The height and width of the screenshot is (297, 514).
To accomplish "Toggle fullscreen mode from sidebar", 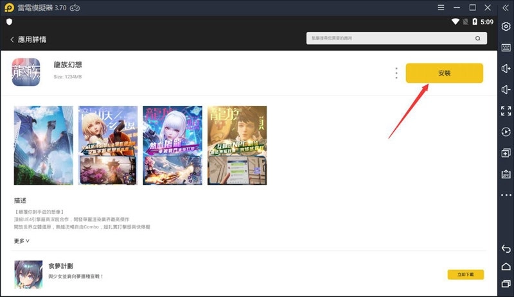I will 506,111.
